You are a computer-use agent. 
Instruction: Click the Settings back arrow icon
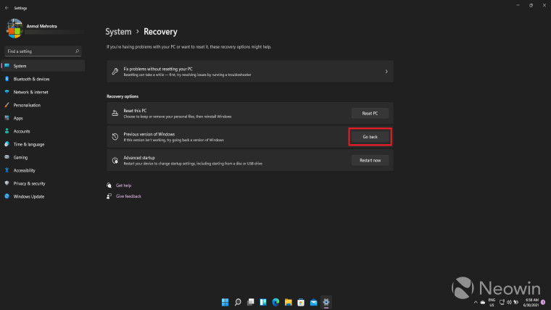click(7, 8)
